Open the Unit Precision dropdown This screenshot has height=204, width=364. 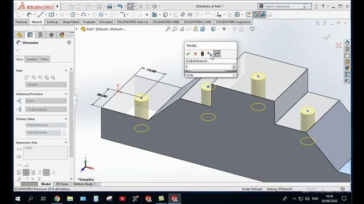(x=46, y=109)
